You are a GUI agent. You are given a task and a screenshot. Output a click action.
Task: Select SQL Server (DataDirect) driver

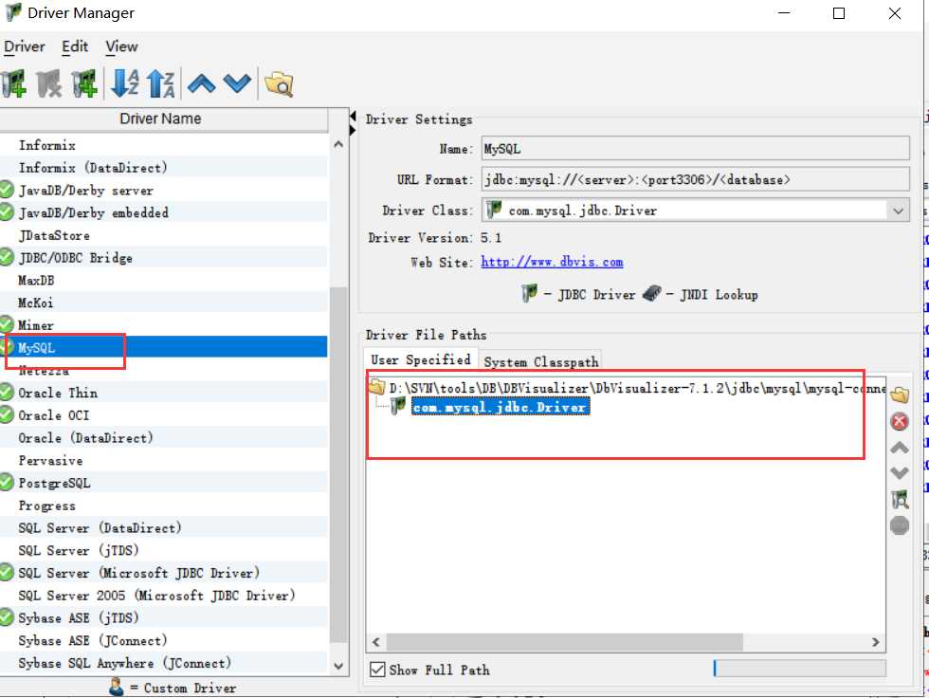click(163, 528)
